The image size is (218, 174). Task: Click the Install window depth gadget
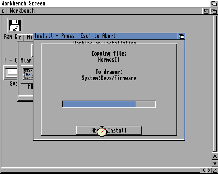pos(181,36)
